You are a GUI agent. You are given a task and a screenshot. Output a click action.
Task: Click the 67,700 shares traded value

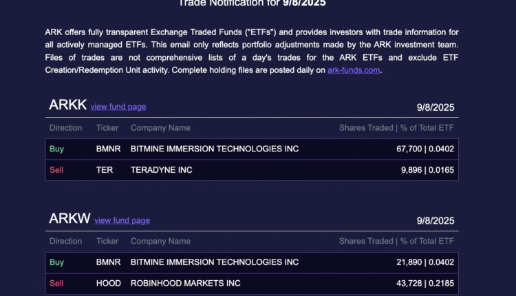click(x=410, y=149)
